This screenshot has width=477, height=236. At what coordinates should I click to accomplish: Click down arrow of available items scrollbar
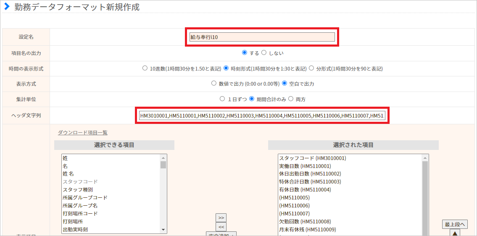[163, 230]
